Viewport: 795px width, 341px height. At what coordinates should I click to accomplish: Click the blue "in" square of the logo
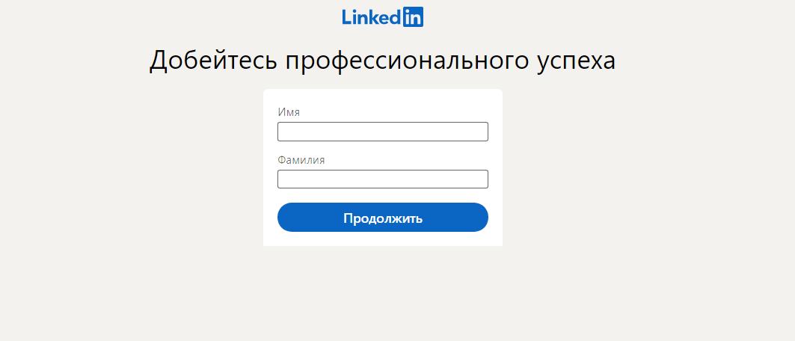414,17
